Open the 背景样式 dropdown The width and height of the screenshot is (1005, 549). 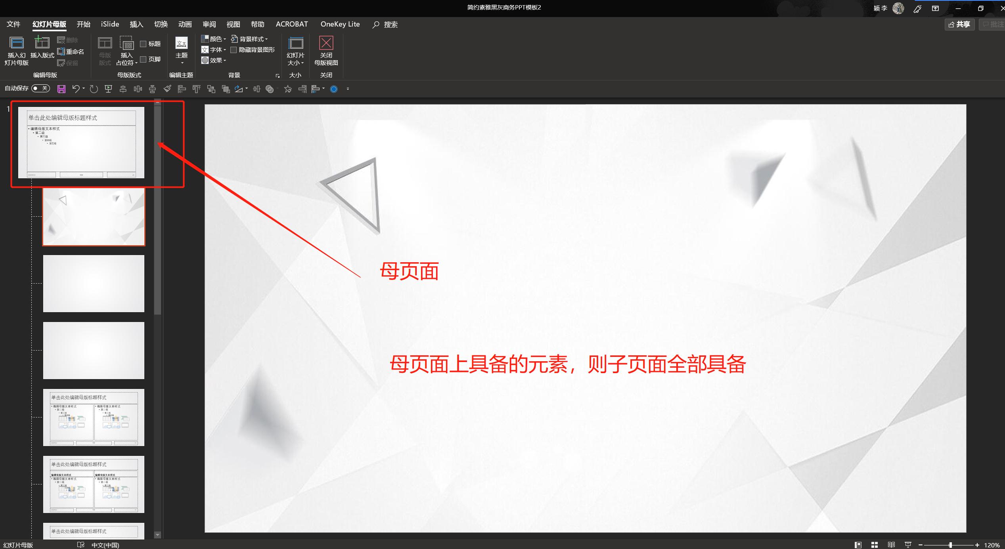[x=250, y=39]
